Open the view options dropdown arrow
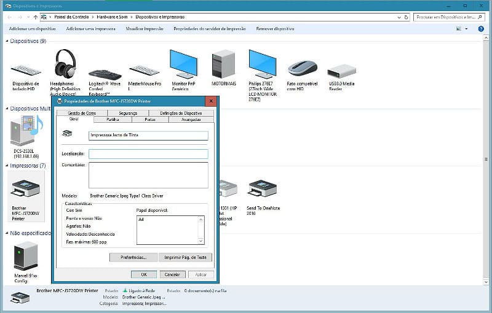Screen dimensions: 492x313 coord(466,29)
